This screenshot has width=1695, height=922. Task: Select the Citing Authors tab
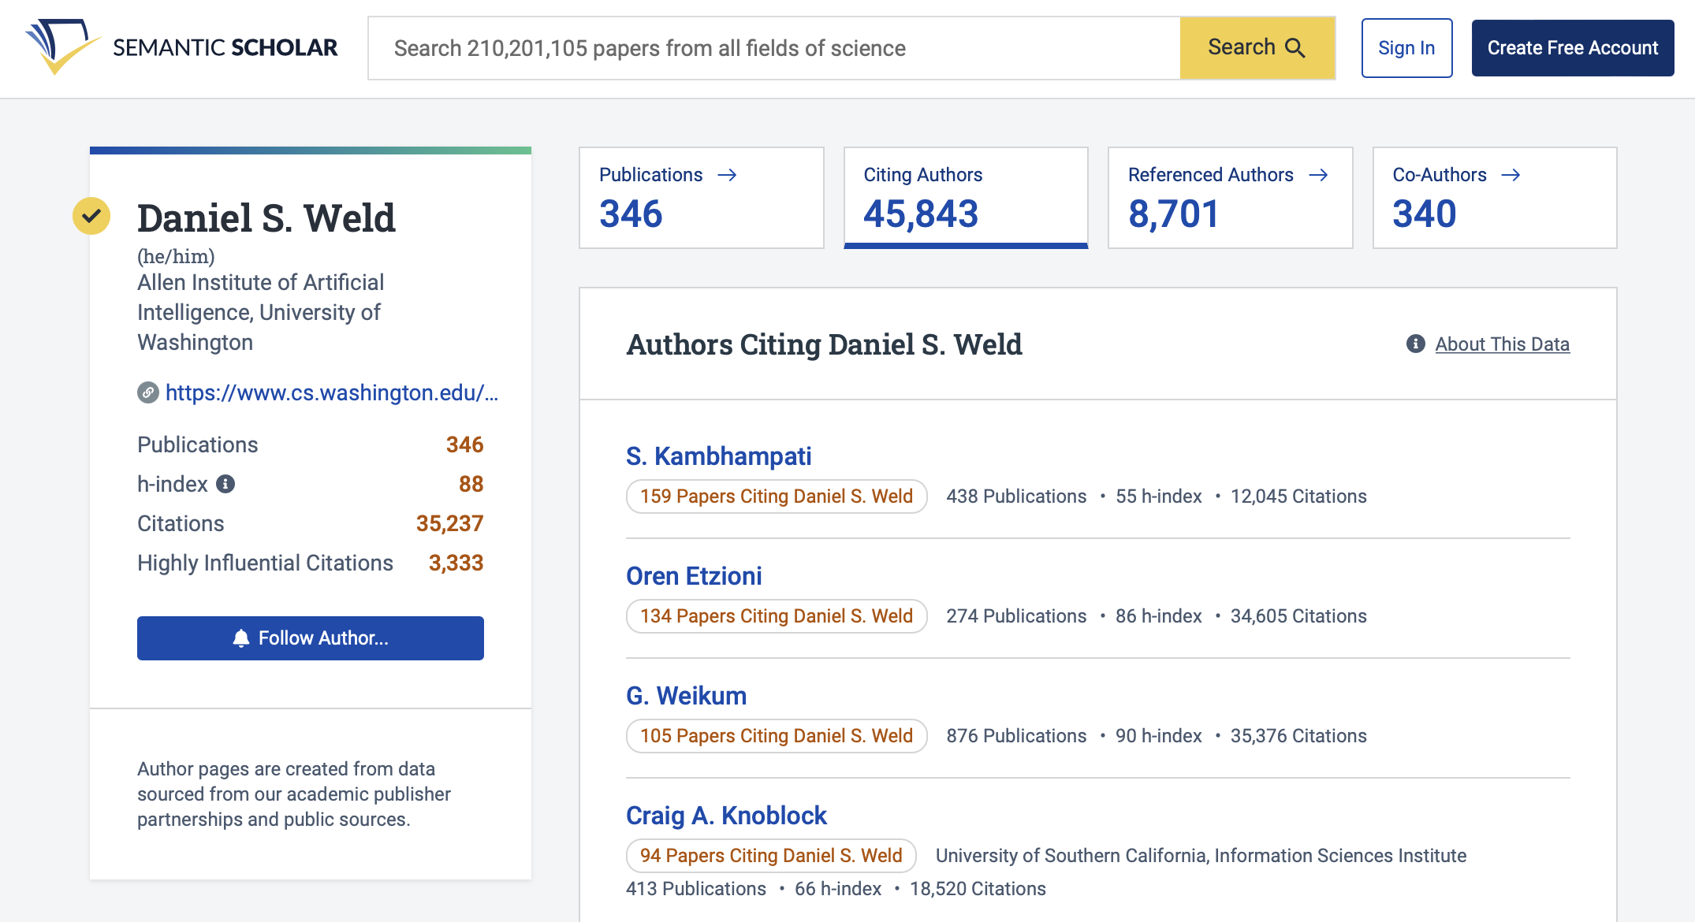[966, 197]
